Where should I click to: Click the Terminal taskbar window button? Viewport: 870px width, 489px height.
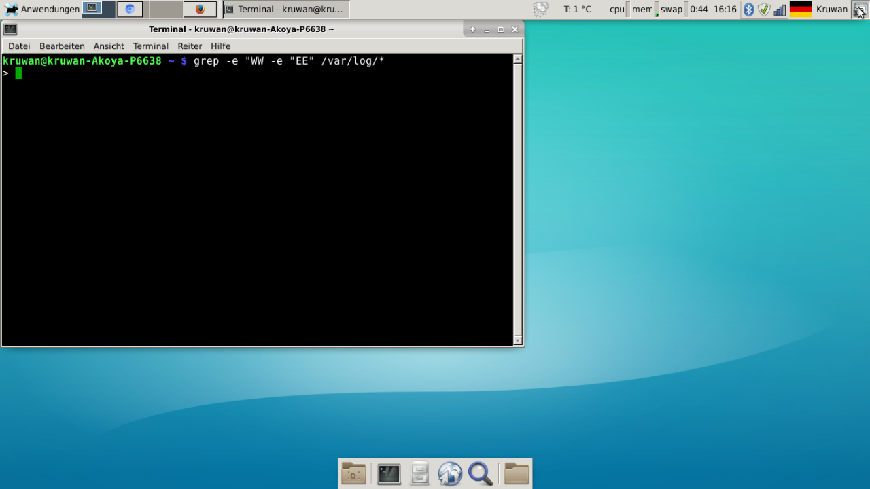click(x=286, y=10)
